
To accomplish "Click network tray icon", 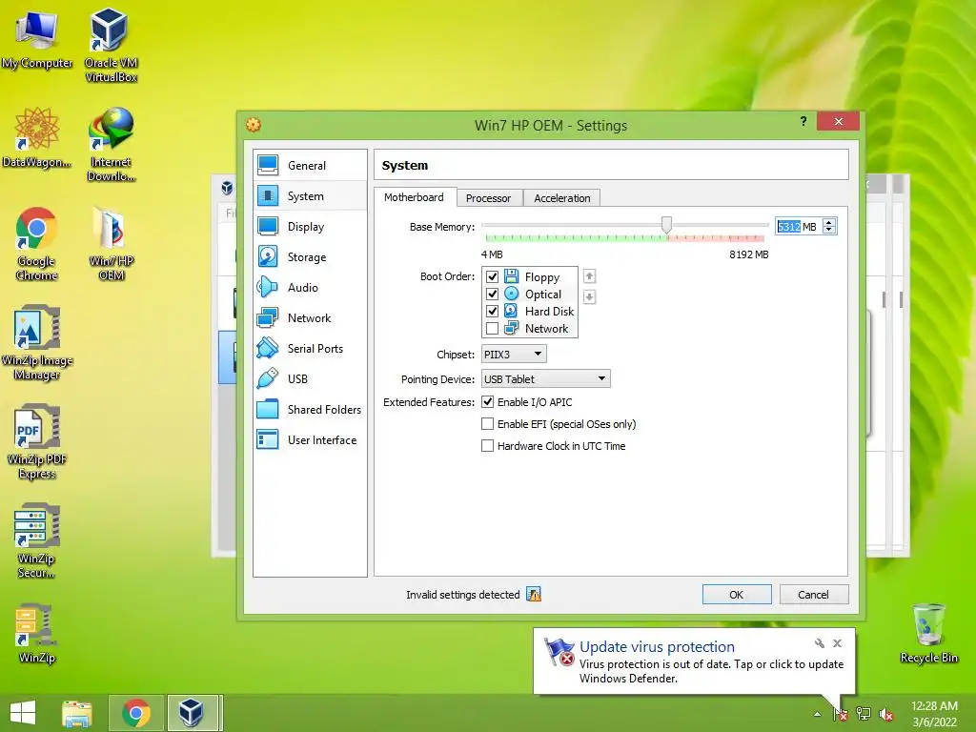I will pos(864,714).
